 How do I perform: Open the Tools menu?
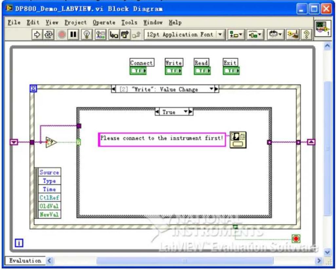[129, 22]
